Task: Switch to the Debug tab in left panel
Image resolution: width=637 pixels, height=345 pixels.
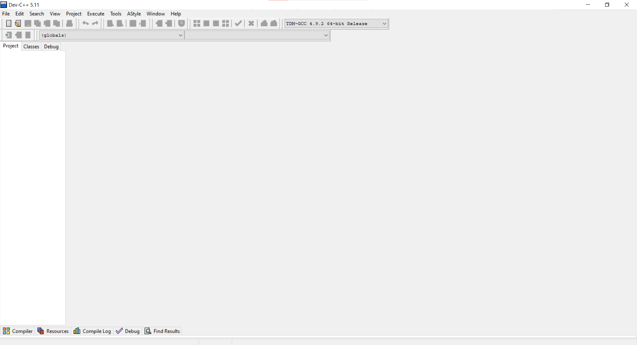Action: 51,47
